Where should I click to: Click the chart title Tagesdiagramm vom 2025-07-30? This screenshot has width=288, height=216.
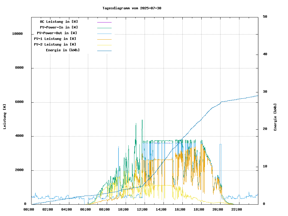click(132, 8)
